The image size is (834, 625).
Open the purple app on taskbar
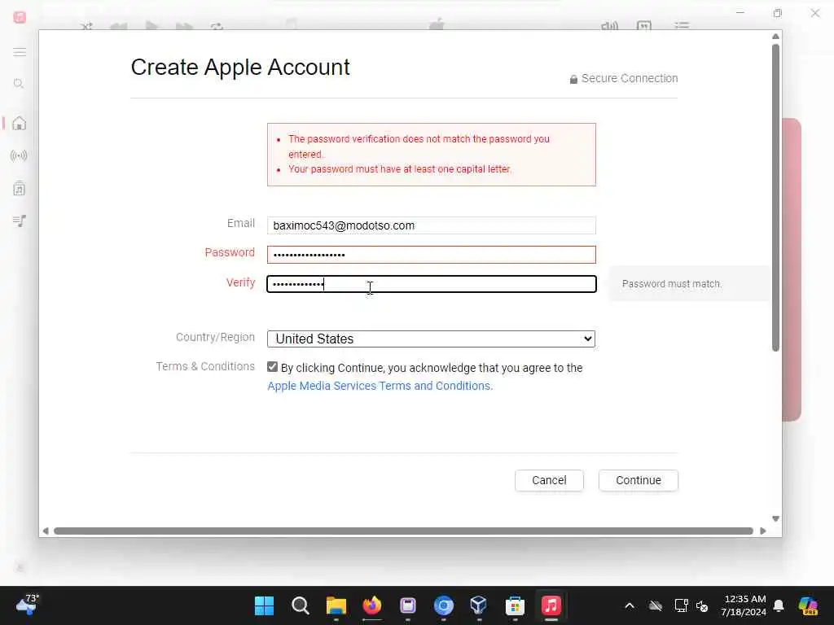coord(408,605)
